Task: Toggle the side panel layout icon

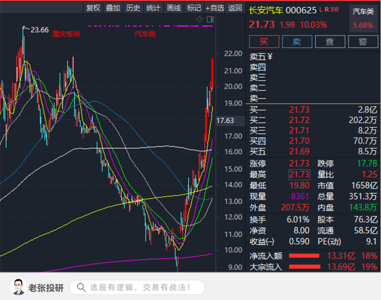Action: 210,19
